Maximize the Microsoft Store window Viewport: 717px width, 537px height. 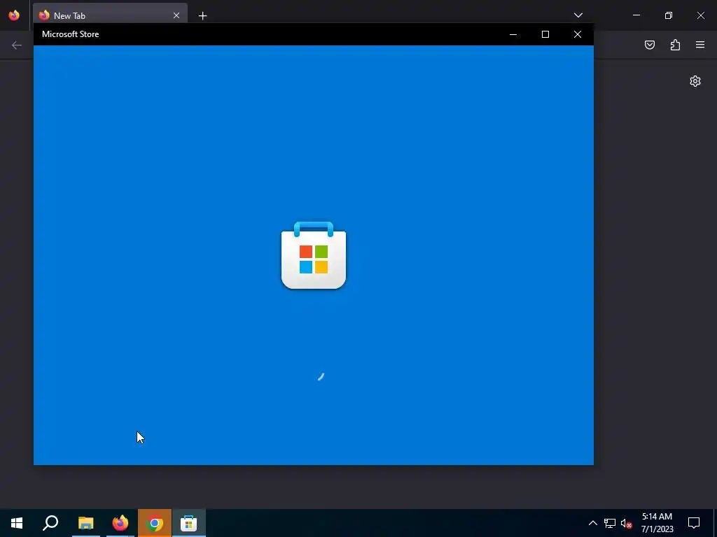point(545,34)
